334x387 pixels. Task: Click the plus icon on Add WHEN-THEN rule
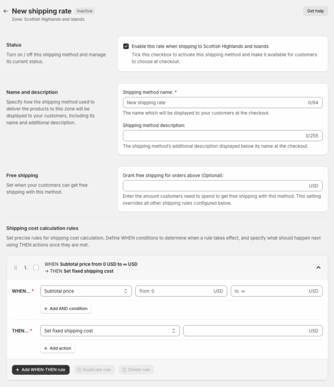pos(17,370)
